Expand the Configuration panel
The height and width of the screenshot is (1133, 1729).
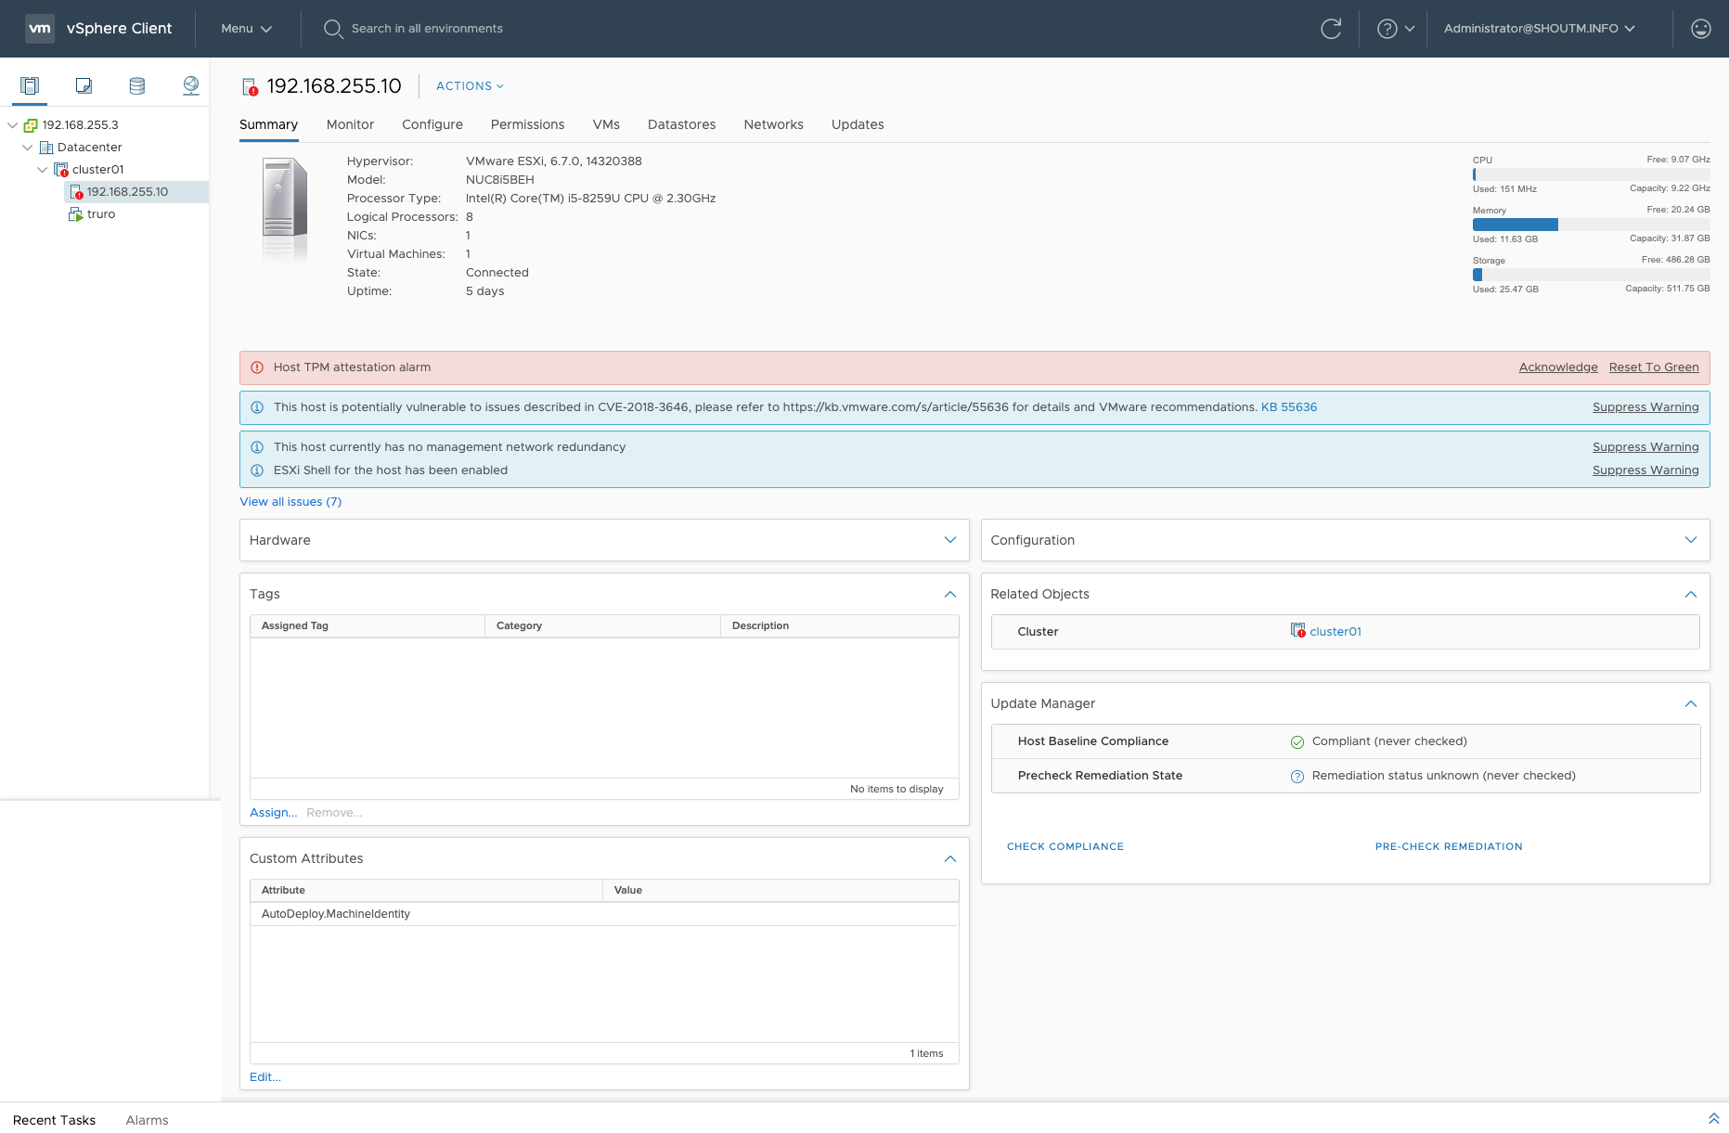(1691, 540)
